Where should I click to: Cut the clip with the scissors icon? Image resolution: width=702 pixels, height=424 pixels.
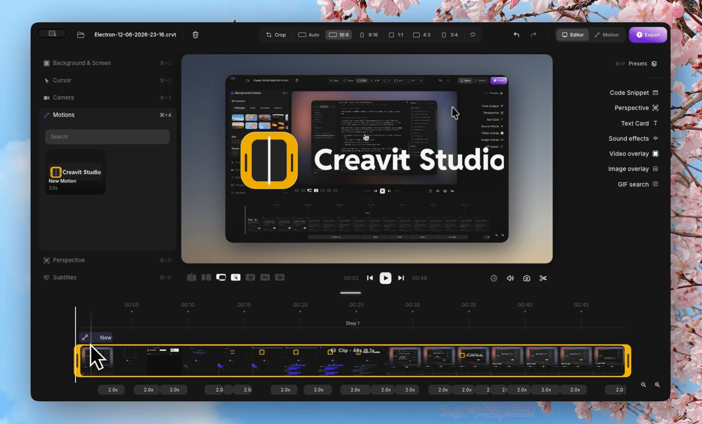click(543, 278)
